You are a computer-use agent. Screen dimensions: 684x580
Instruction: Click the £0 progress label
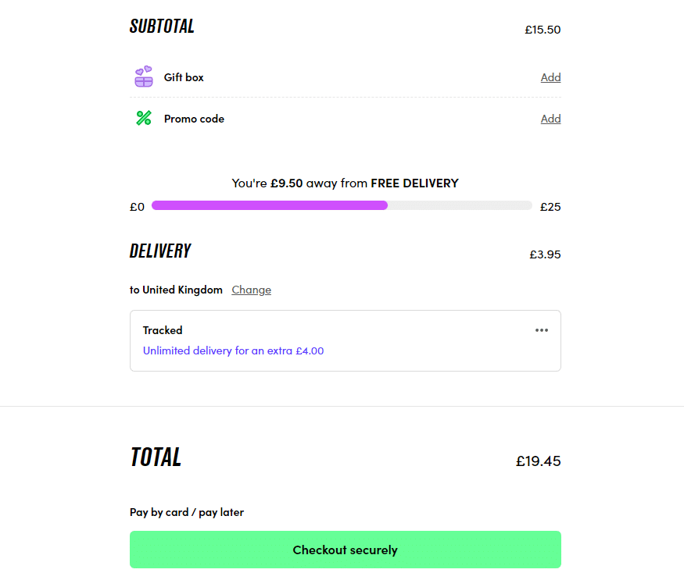(x=137, y=206)
